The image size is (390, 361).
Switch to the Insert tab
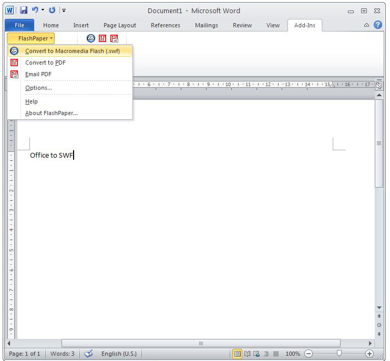click(x=81, y=25)
